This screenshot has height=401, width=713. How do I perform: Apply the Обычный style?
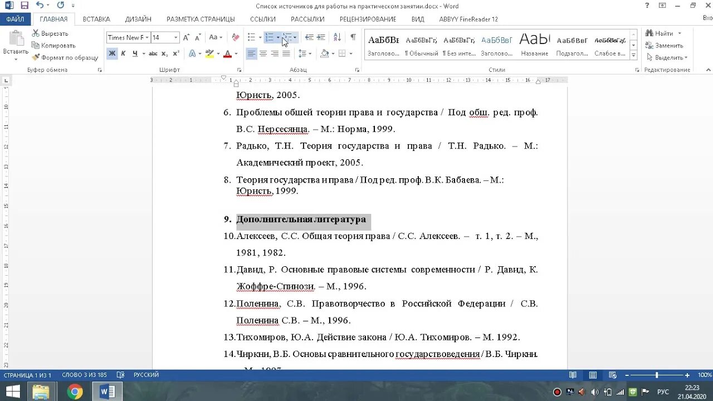[422, 45]
